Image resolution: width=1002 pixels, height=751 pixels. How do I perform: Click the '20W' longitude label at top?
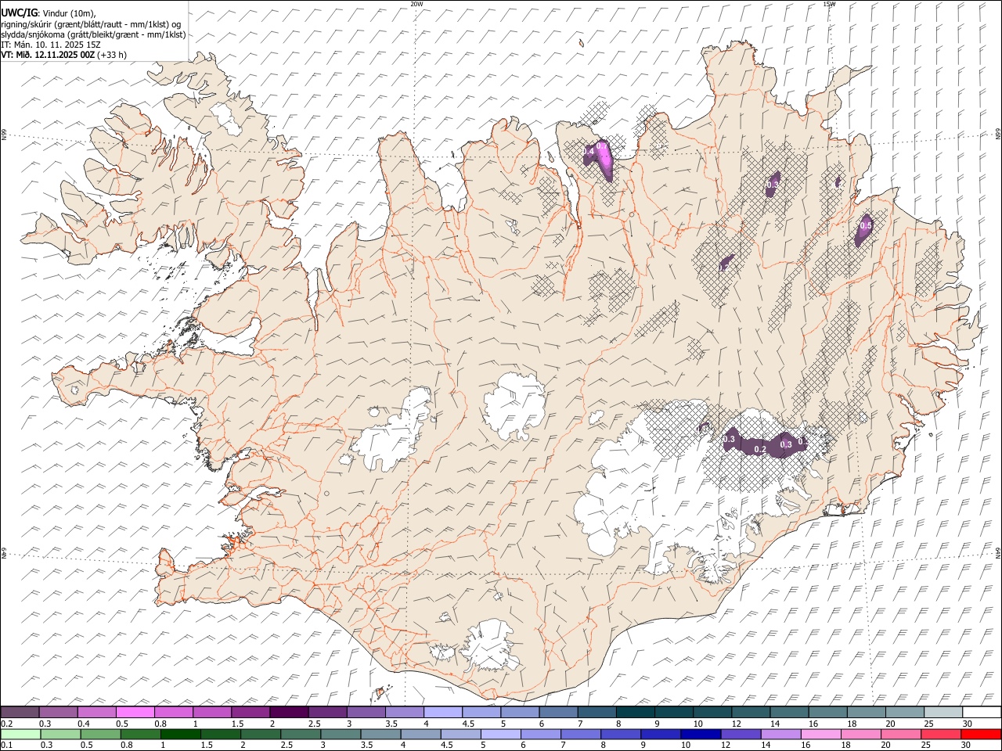tap(416, 4)
